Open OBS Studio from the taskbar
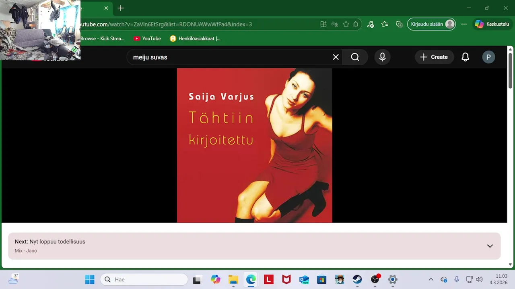 (x=375, y=279)
